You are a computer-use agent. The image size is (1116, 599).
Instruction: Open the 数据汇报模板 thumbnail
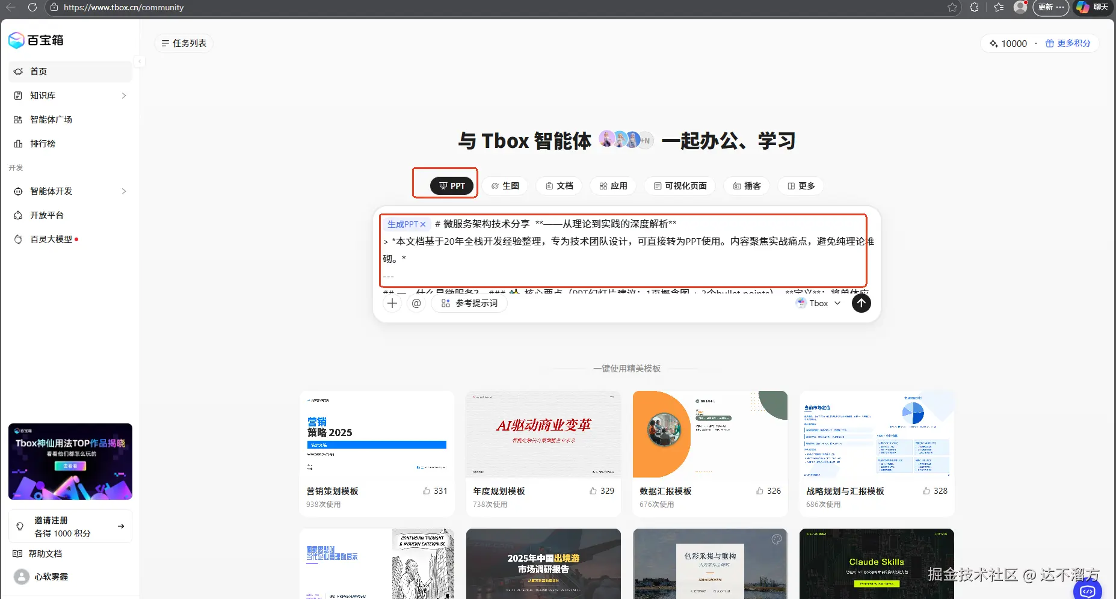710,434
